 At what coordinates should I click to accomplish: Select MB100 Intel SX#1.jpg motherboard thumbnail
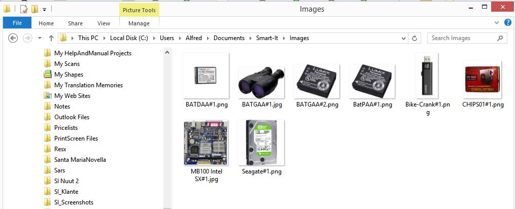click(206, 143)
